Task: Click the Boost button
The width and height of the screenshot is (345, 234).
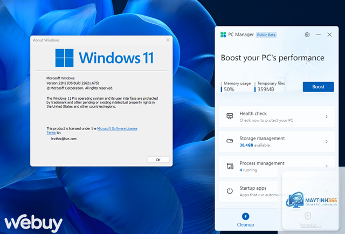Action: click(318, 87)
